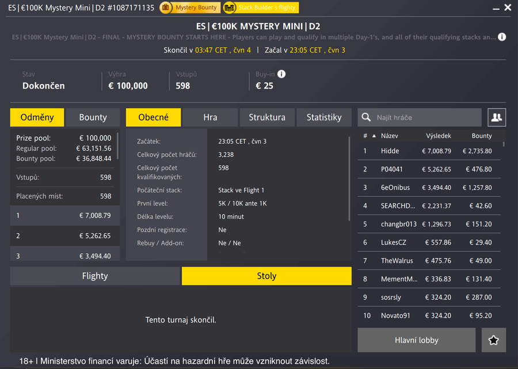
Task: Sort by Výsledek column header
Action: 439,136
